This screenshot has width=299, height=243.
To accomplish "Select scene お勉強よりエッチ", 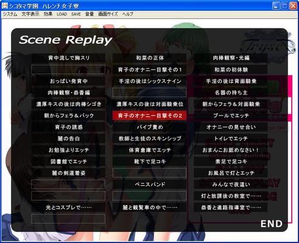I will click(69, 150).
